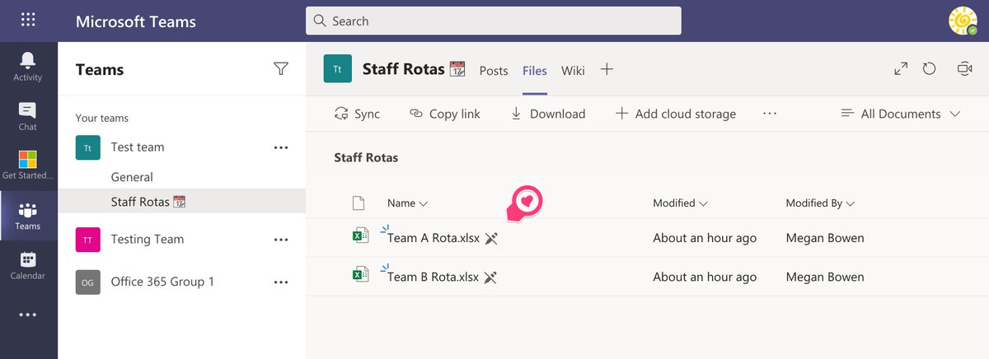The image size is (989, 359).
Task: Select Testing Team in the teams list
Action: point(148,240)
